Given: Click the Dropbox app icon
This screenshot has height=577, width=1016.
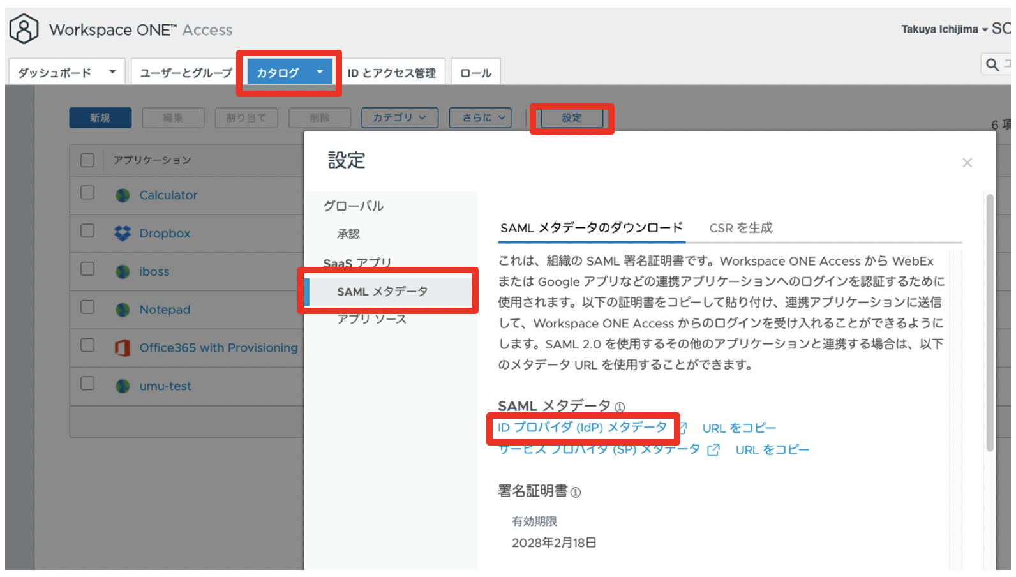Looking at the screenshot, I should tap(123, 233).
